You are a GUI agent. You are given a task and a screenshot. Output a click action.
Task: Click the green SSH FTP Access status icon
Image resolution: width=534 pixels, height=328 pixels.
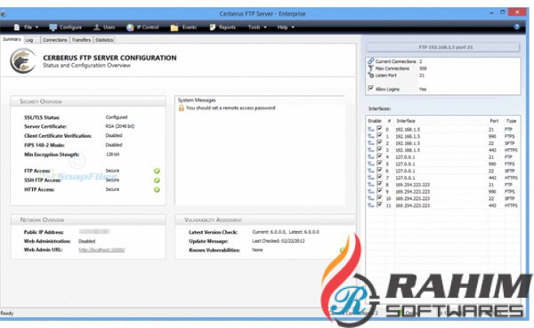pyautogui.click(x=157, y=180)
